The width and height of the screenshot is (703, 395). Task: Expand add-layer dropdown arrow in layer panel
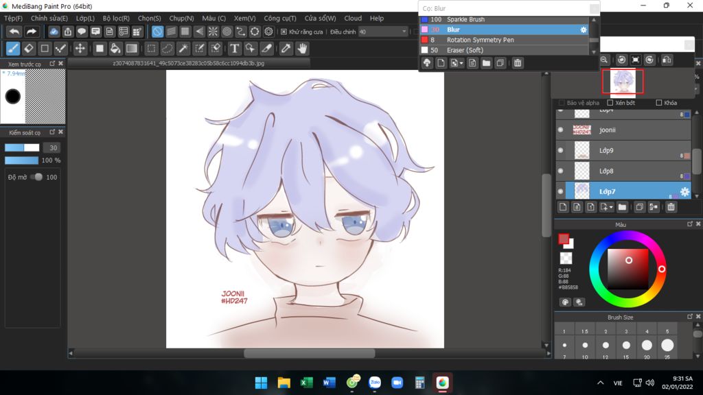[610, 207]
